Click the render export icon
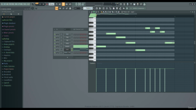Screen dimensions: 196x110 pos(138,4)
